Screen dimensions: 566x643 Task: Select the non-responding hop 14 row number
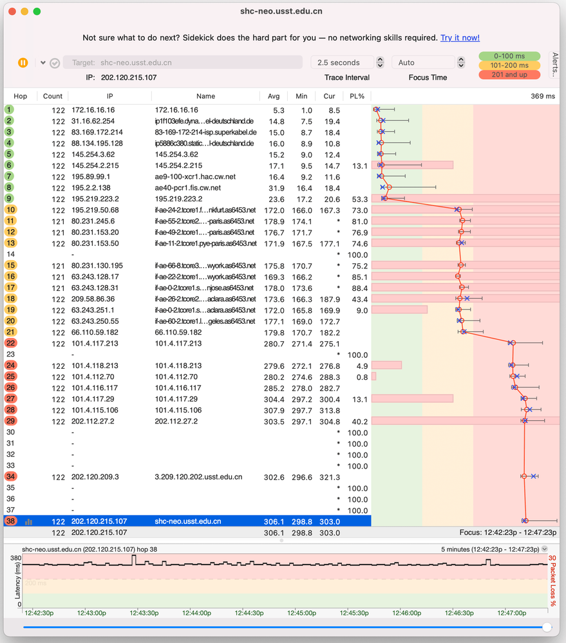[10, 254]
